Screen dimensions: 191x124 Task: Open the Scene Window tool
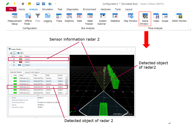[x=145, y=19]
